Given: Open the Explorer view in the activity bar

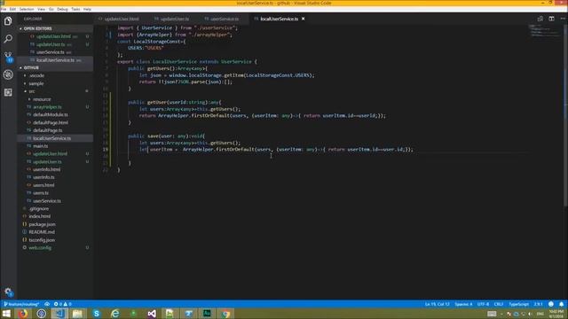Looking at the screenshot, I should 8,21.
